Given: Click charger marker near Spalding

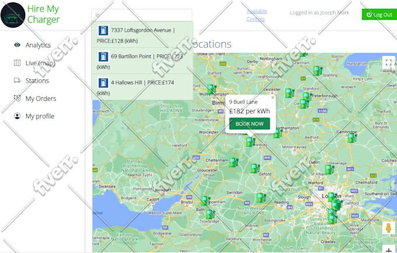Looking at the screenshot, I should (x=317, y=71).
